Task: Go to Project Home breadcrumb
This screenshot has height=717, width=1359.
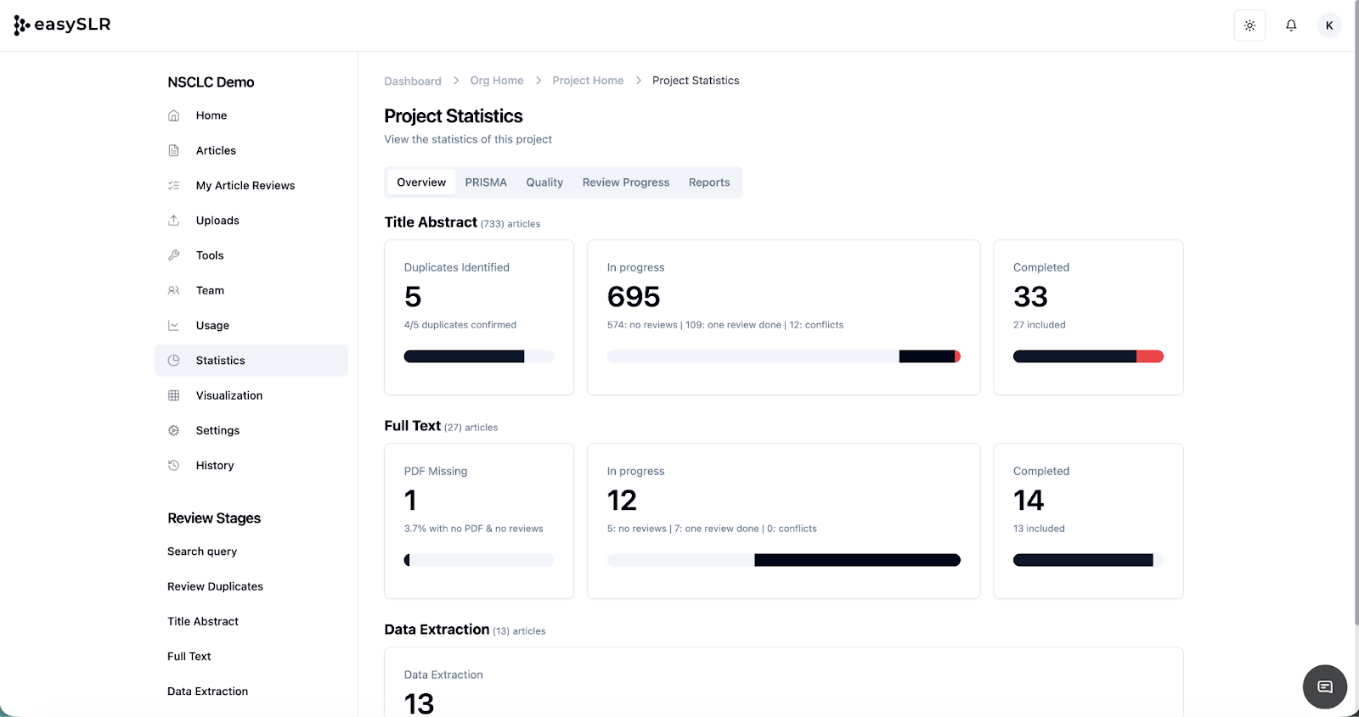Action: point(588,81)
